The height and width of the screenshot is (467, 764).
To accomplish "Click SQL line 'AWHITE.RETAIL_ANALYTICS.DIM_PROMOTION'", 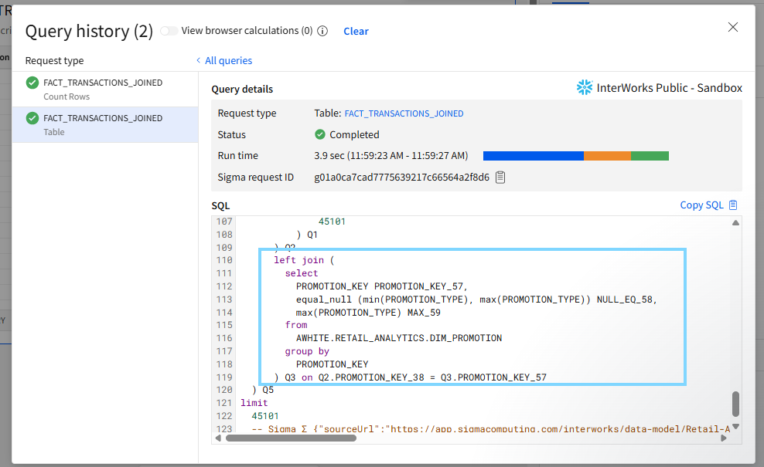I will click(399, 338).
